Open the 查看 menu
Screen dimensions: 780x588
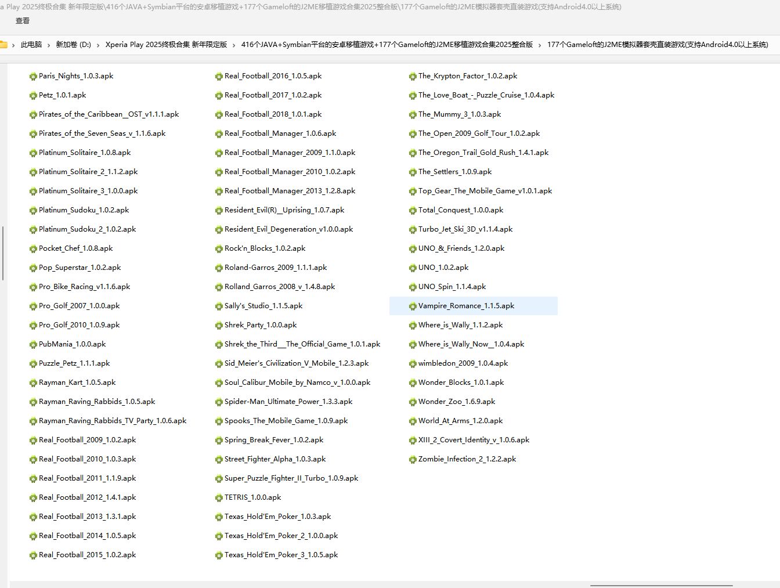pyautogui.click(x=23, y=21)
